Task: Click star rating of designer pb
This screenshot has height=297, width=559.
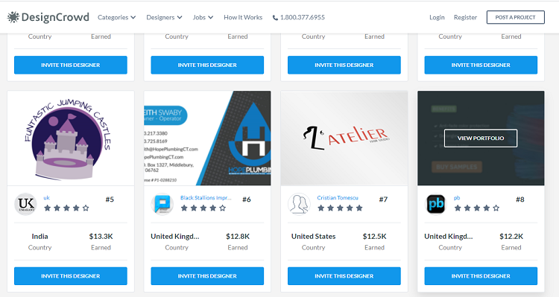Action: coord(477,208)
